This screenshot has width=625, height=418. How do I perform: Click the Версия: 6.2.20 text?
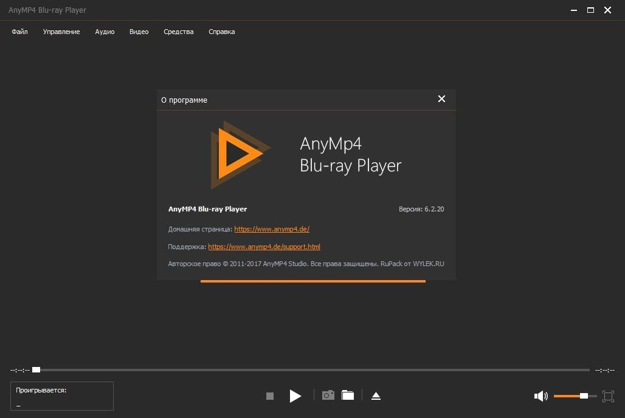click(x=421, y=209)
